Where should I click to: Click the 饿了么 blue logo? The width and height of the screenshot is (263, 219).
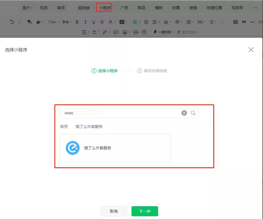73,148
